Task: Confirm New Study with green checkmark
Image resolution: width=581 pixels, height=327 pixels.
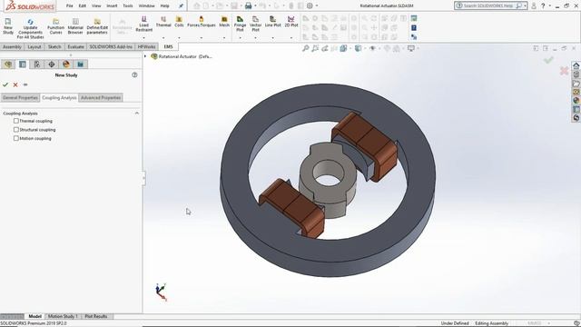Action: 5,84
